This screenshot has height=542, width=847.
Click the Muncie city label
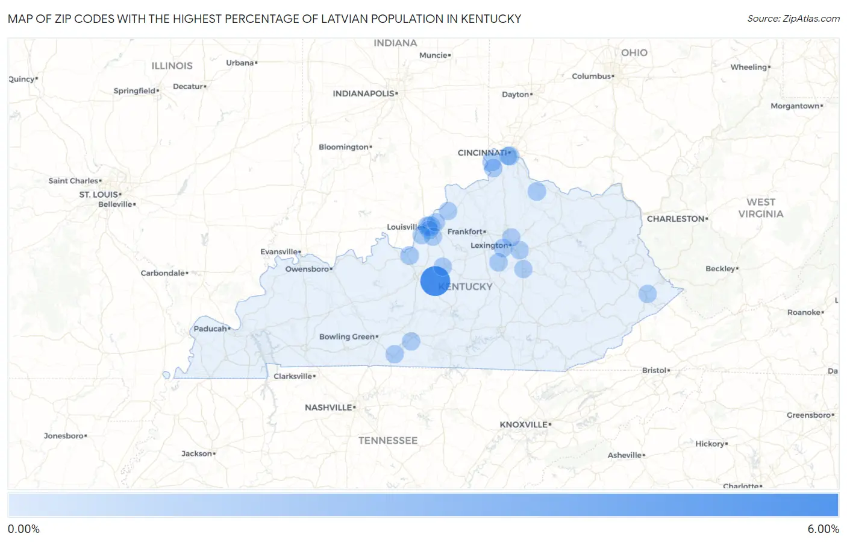click(434, 55)
